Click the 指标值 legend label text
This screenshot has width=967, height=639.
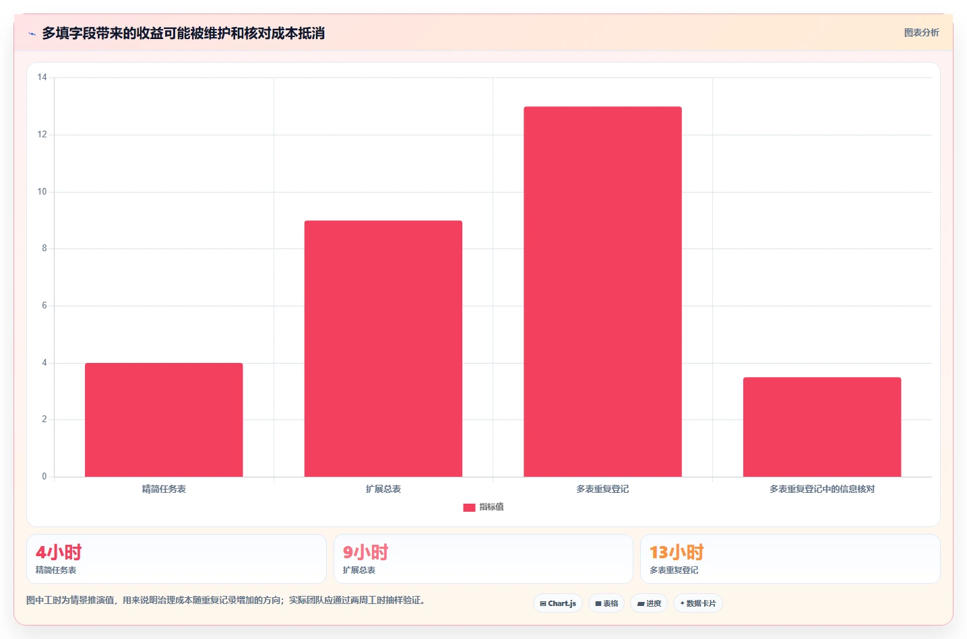click(x=491, y=507)
